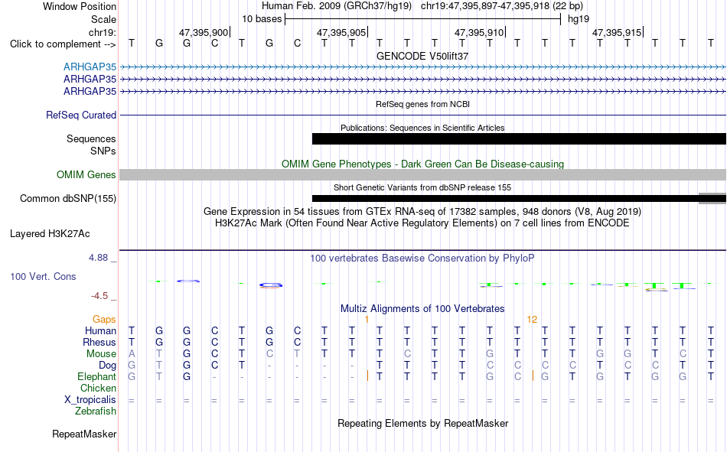
Task: Click the 47,395,915 coordinate marker
Action: (617, 32)
